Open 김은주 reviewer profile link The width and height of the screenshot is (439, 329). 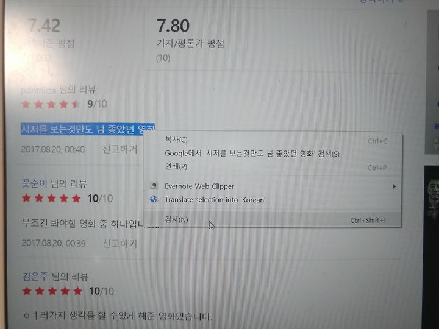[35, 277]
